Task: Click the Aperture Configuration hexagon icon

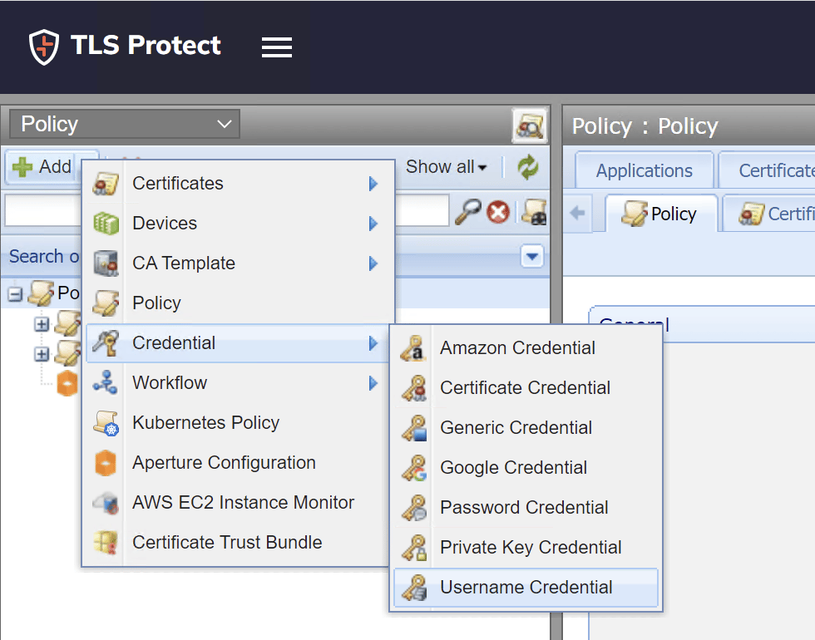Action: click(x=106, y=463)
